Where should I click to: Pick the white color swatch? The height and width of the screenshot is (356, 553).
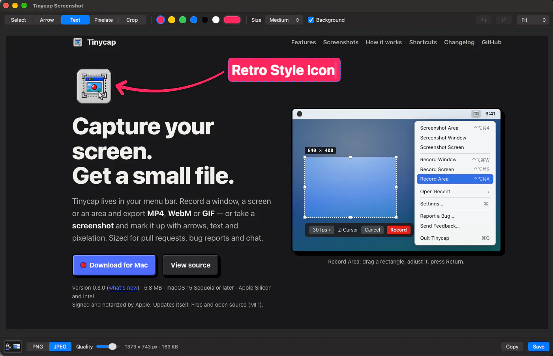(216, 20)
